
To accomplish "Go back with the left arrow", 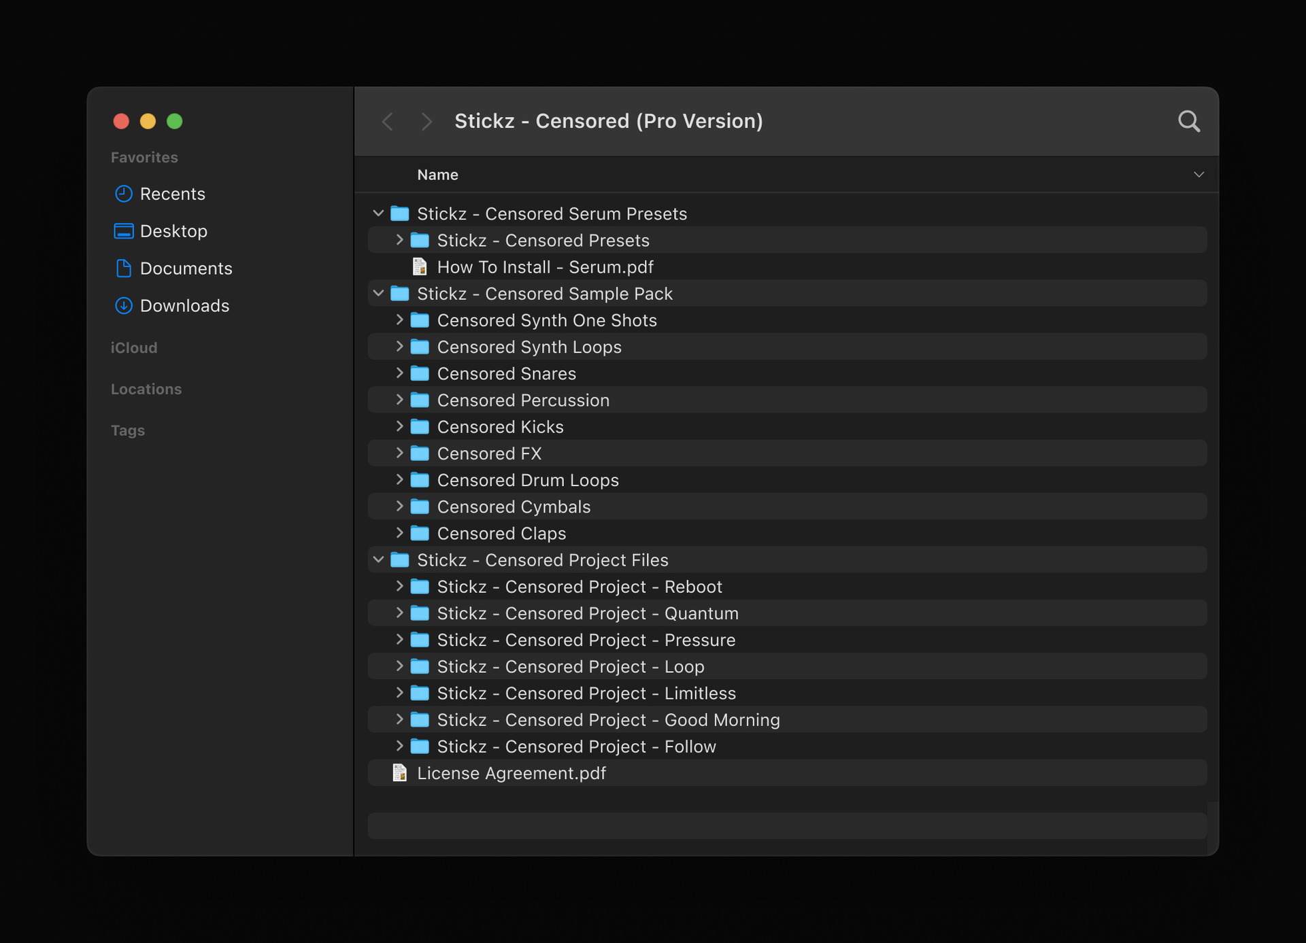I will (388, 122).
